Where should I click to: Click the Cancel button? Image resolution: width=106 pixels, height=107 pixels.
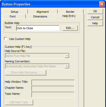coord(95,17)
